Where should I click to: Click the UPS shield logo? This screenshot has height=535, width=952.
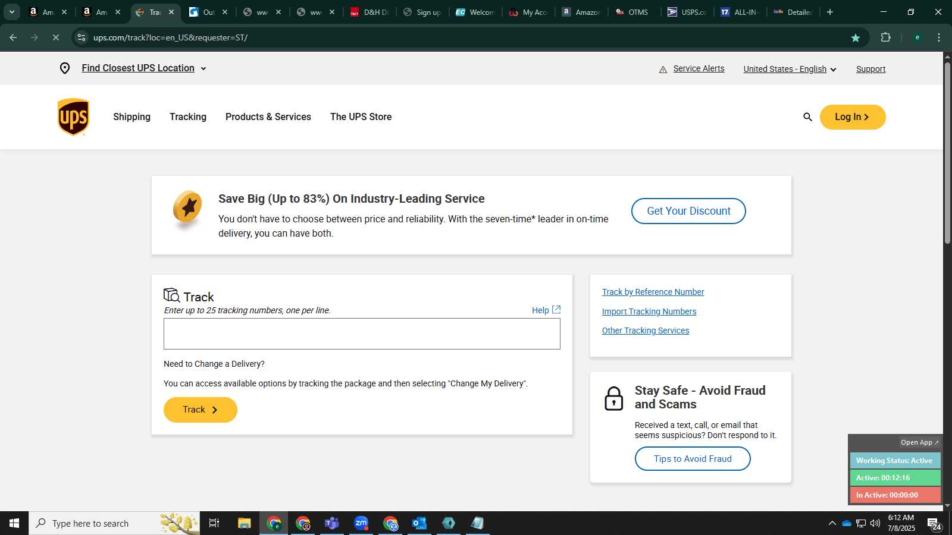[73, 117]
